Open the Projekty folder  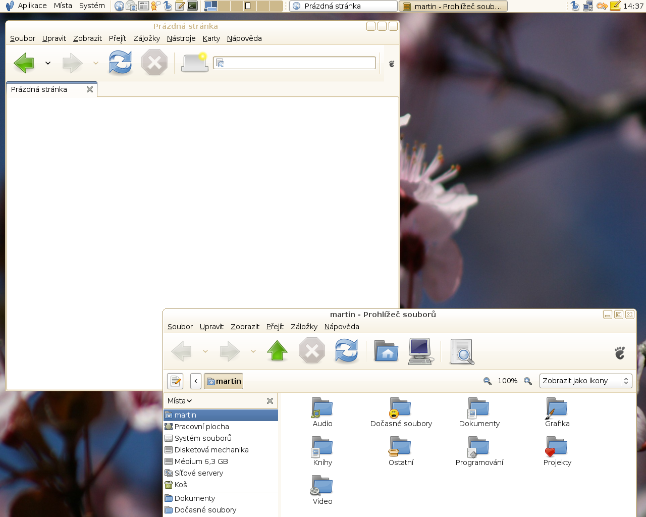pyautogui.click(x=557, y=452)
